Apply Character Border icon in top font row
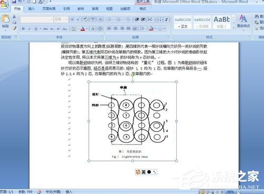Screen dimensions: 264x194 pos(100,19)
